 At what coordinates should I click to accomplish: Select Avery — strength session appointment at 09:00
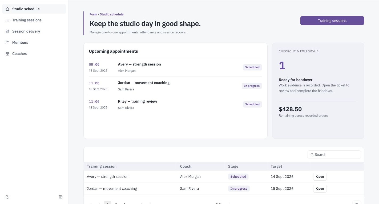click(x=175, y=67)
